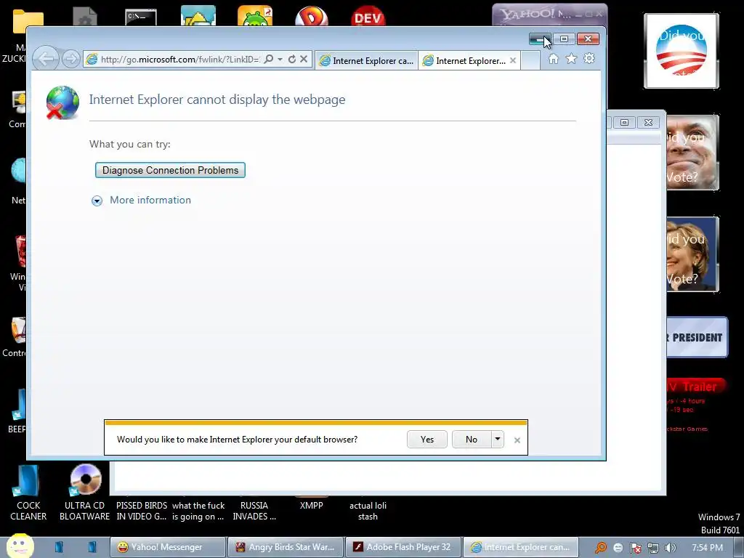Open COCK CLEANER desktop icon
The width and height of the screenshot is (744, 558).
tap(28, 492)
